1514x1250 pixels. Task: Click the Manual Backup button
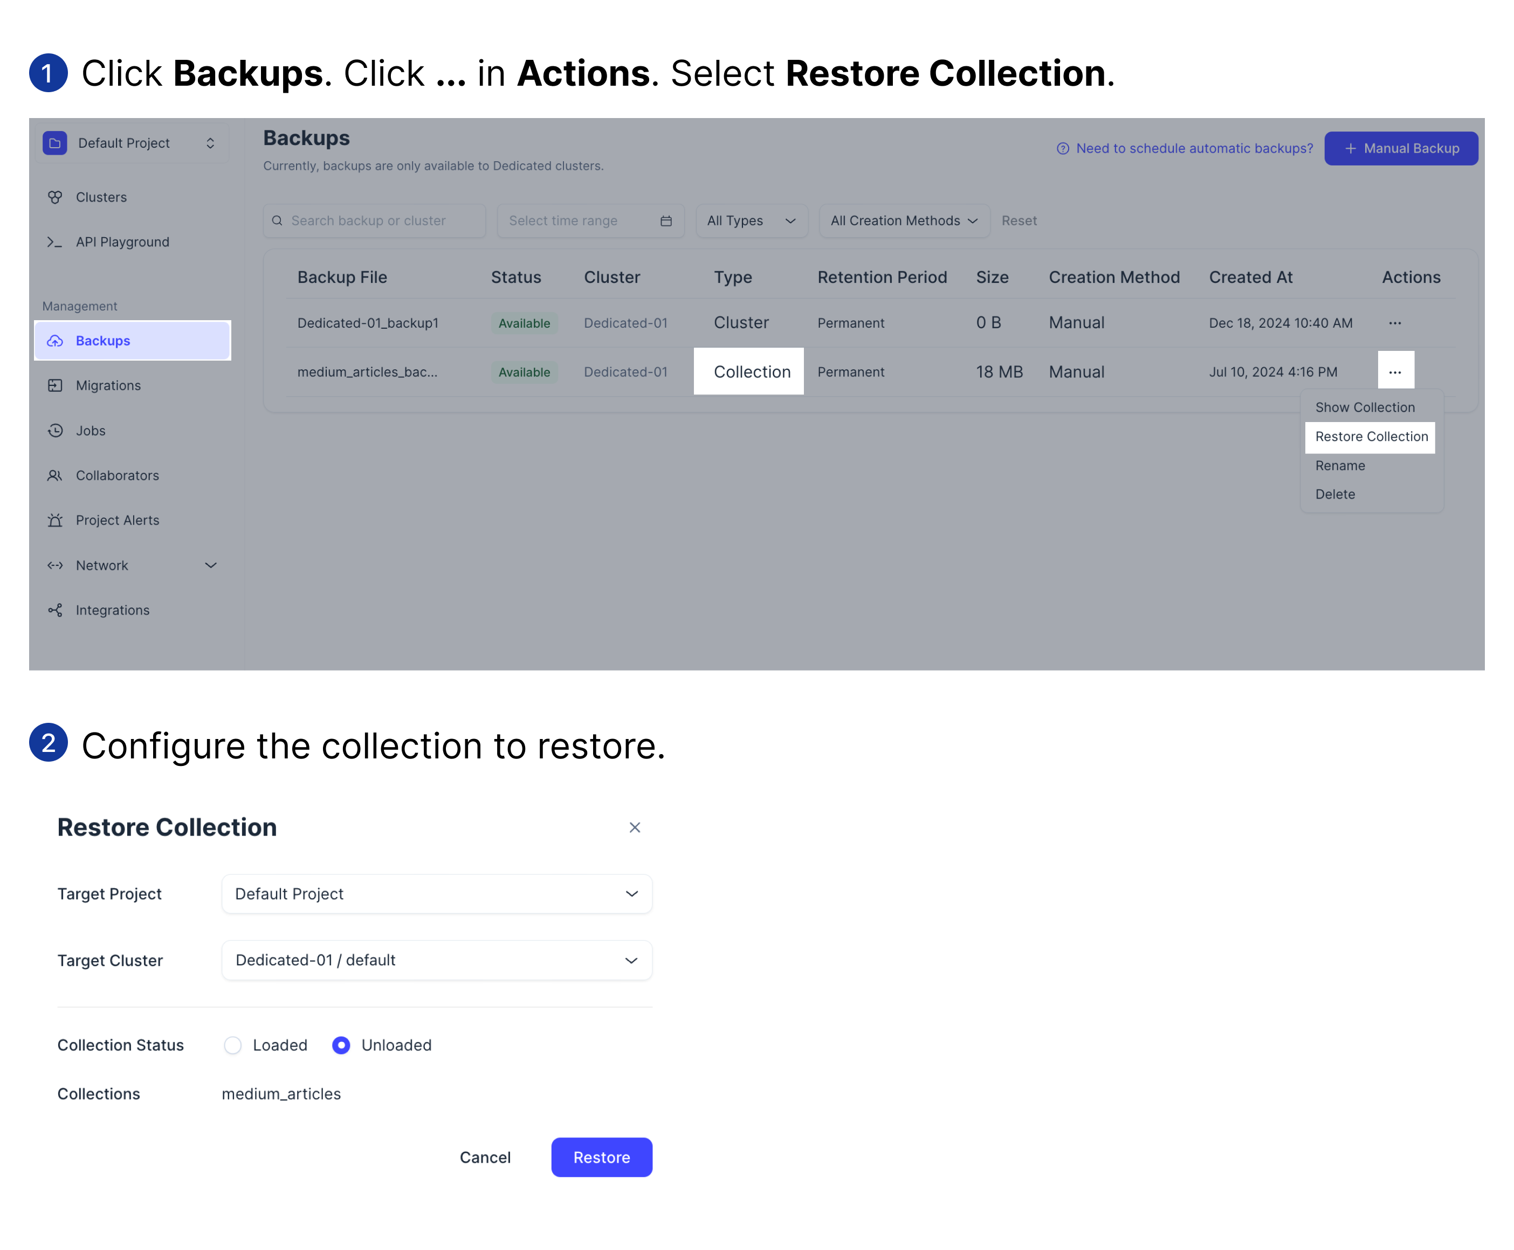click(1400, 147)
